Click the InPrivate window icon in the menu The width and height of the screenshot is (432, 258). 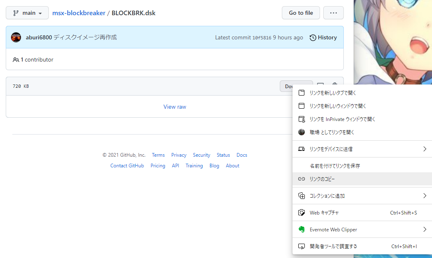tap(302, 119)
